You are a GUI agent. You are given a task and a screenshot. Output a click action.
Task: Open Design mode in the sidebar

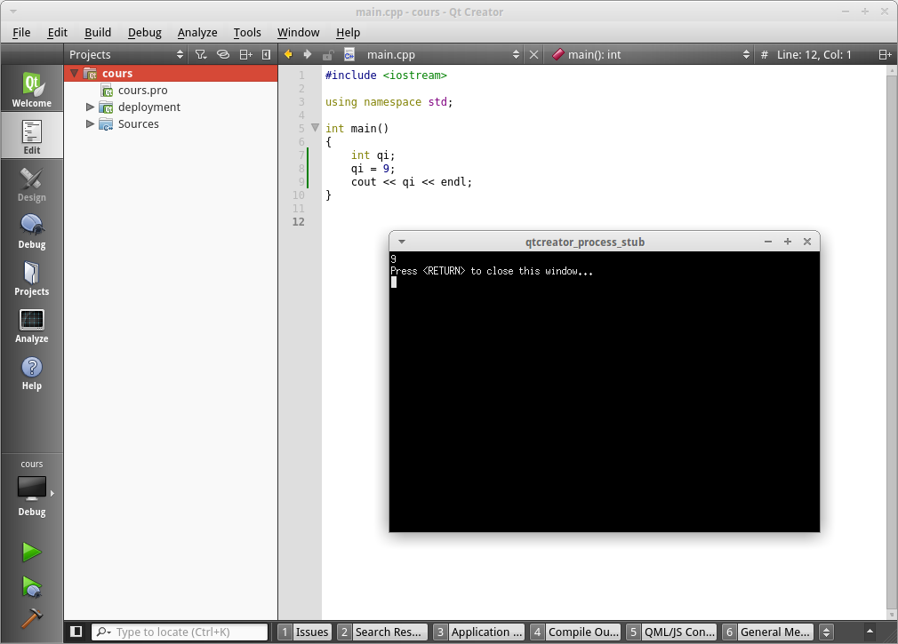(31, 184)
